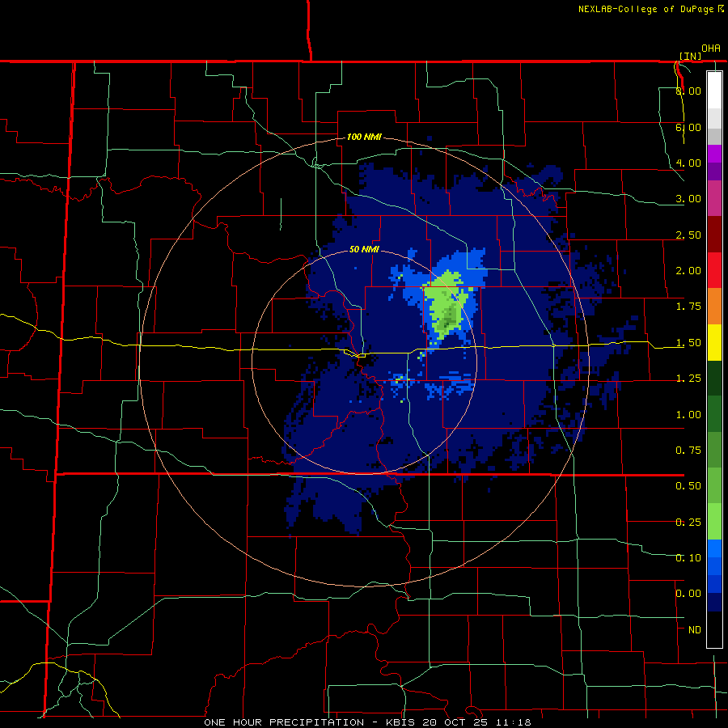Click the 0.25 legend value
728x728 pixels.
(x=688, y=523)
